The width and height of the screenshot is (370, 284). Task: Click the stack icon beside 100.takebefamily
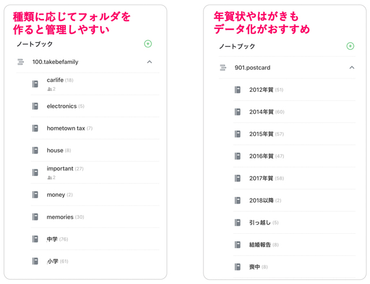[x=21, y=62]
